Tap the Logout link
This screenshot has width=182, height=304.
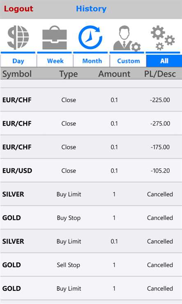coord(18,9)
